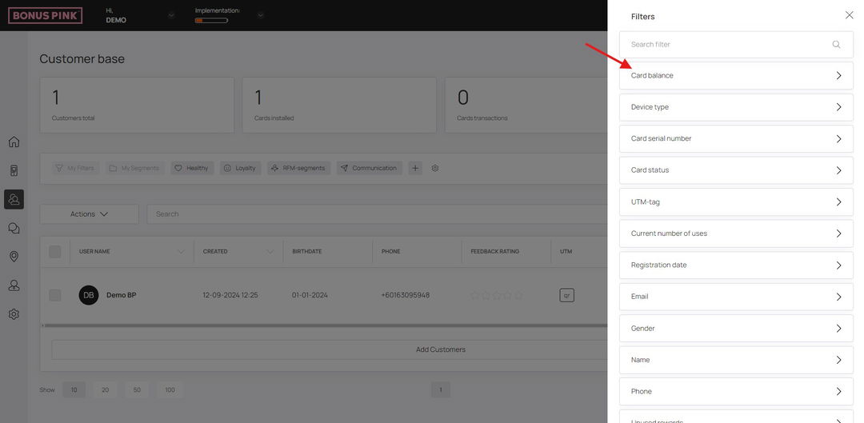Image resolution: width=864 pixels, height=423 pixels.
Task: Open the chat messages icon in the sidebar
Action: (14, 228)
